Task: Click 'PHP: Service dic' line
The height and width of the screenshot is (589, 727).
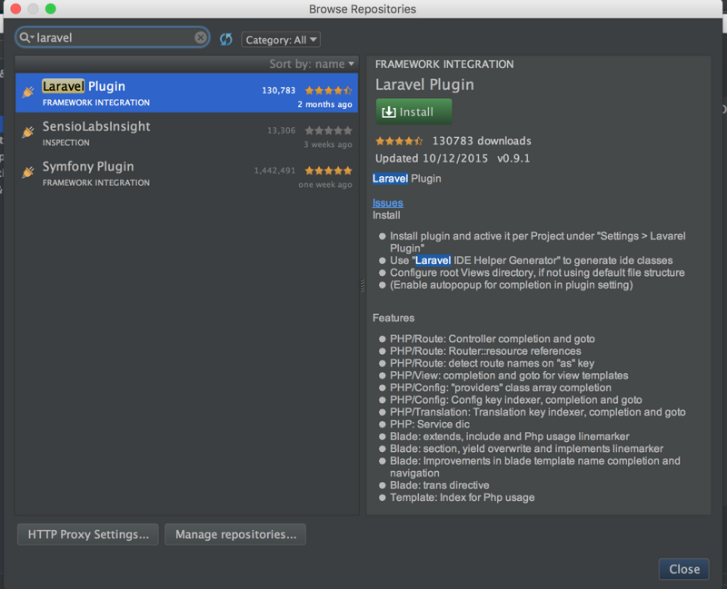Action: (x=430, y=424)
